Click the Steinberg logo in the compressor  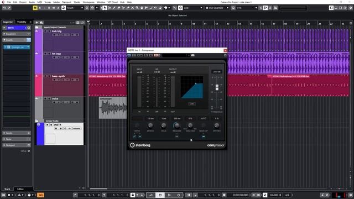click(140, 145)
